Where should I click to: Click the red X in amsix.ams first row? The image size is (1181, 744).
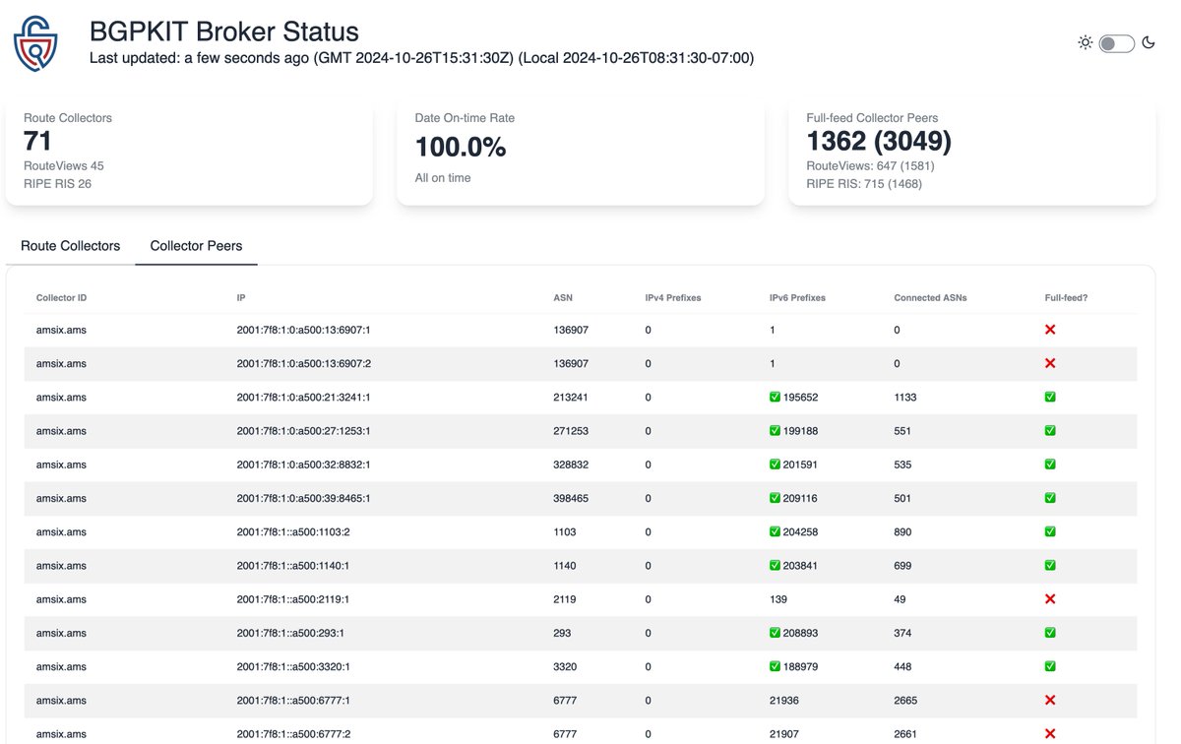[x=1049, y=330]
